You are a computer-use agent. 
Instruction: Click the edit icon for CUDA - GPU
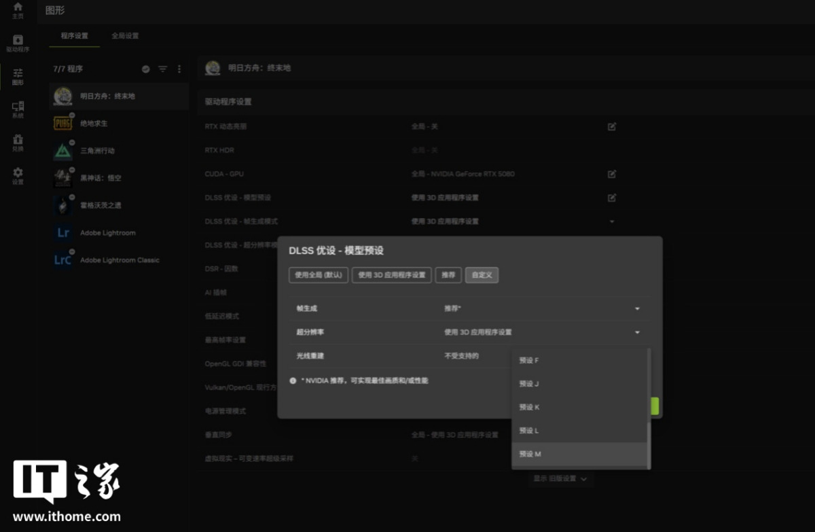coord(612,174)
